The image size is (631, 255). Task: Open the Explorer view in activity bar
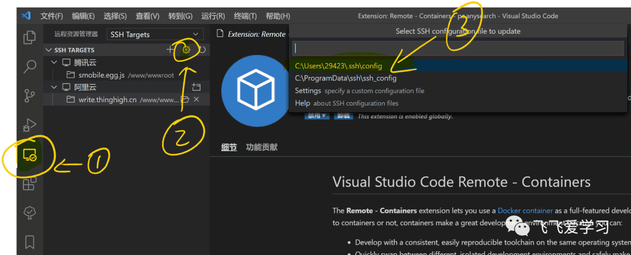pyautogui.click(x=30, y=37)
